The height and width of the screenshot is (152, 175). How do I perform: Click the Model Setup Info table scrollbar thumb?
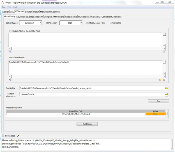pos(167,113)
